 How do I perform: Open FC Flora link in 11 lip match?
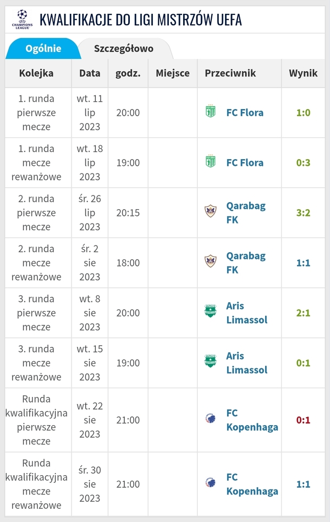click(245, 112)
